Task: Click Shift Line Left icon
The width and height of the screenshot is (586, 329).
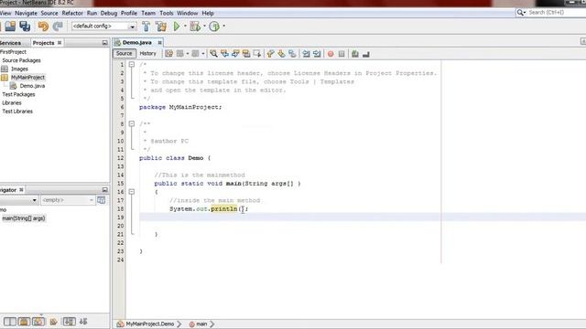Action: point(306,54)
